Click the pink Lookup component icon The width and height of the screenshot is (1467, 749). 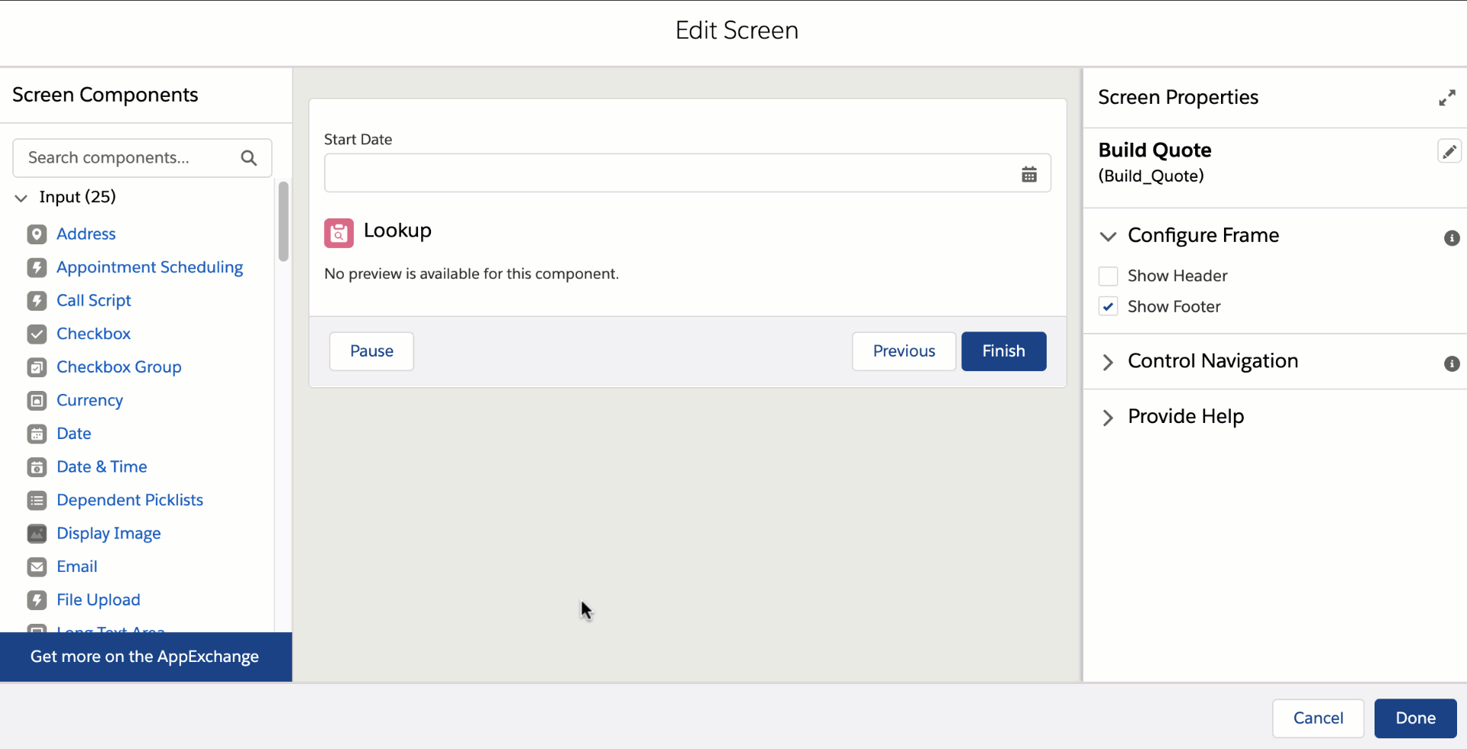(338, 233)
